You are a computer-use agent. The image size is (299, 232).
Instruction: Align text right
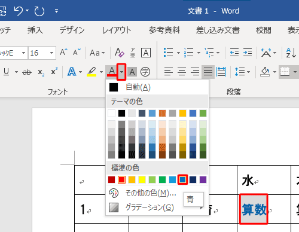pos(195,72)
